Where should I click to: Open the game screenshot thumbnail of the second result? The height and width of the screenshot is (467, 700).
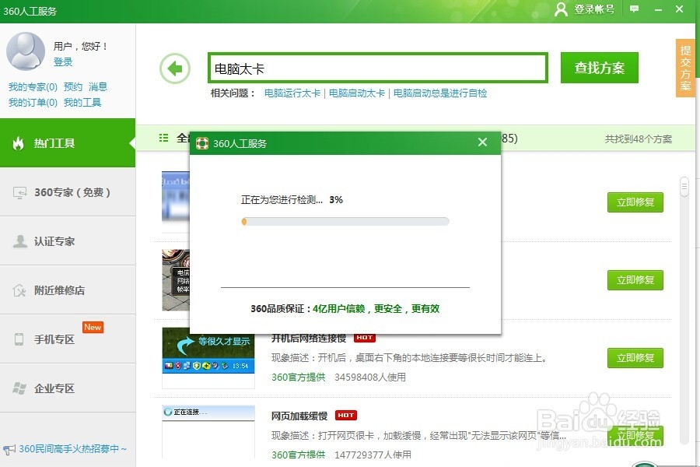point(176,280)
